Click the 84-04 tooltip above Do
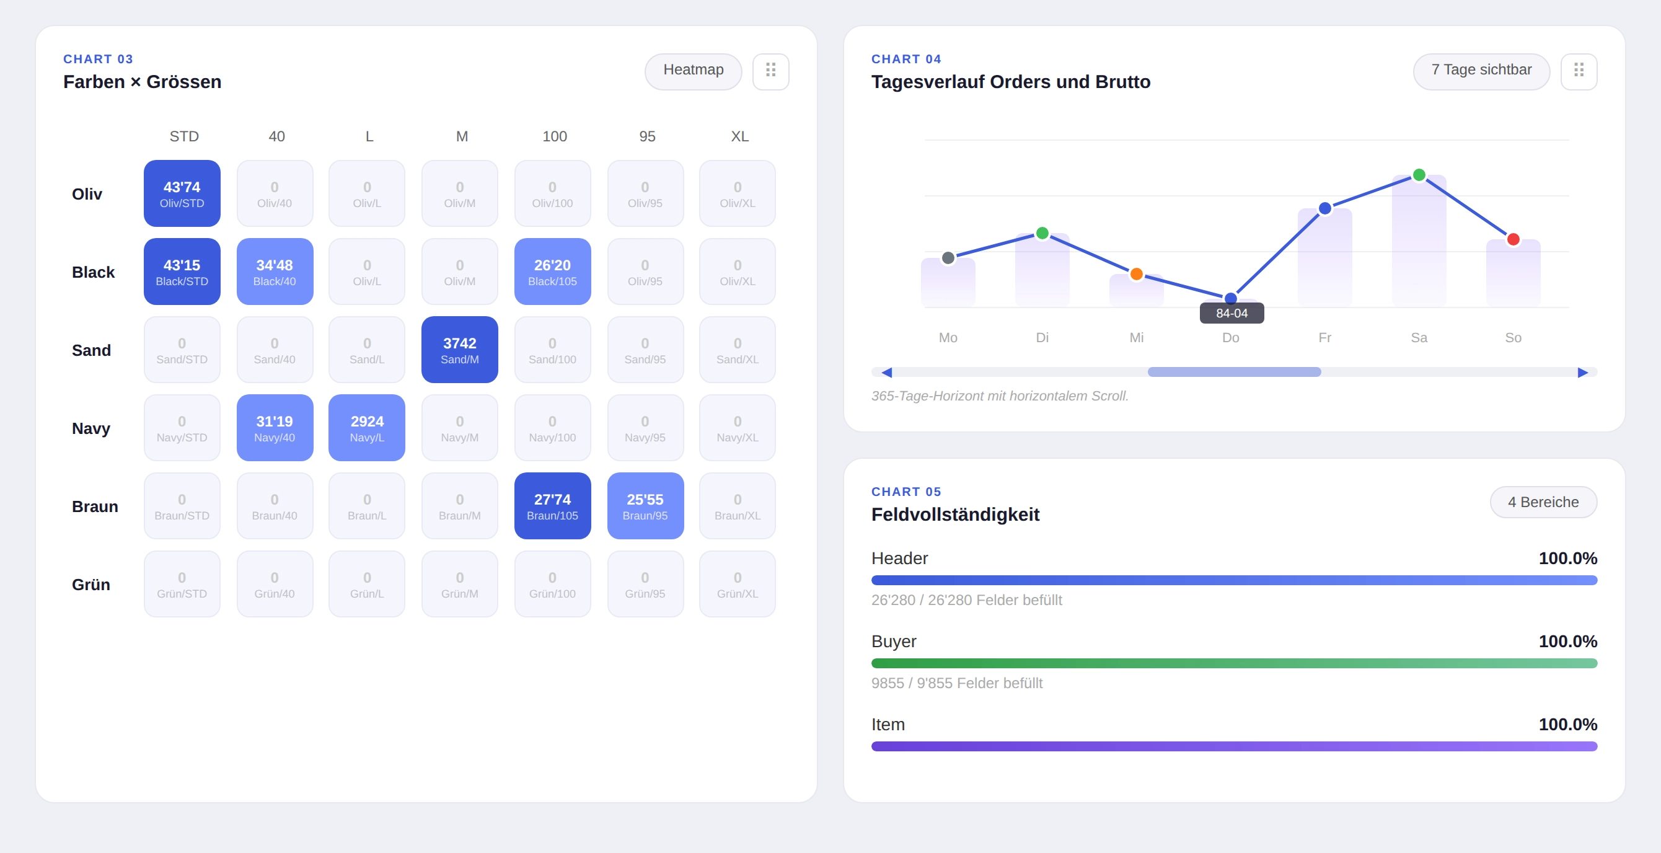 click(x=1231, y=312)
